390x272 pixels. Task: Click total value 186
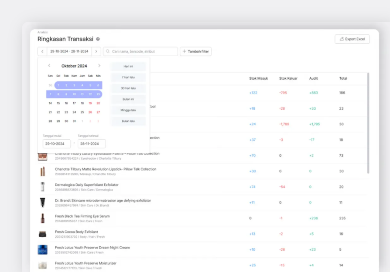click(x=342, y=93)
